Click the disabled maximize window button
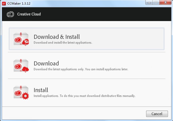 (x=156, y=2)
